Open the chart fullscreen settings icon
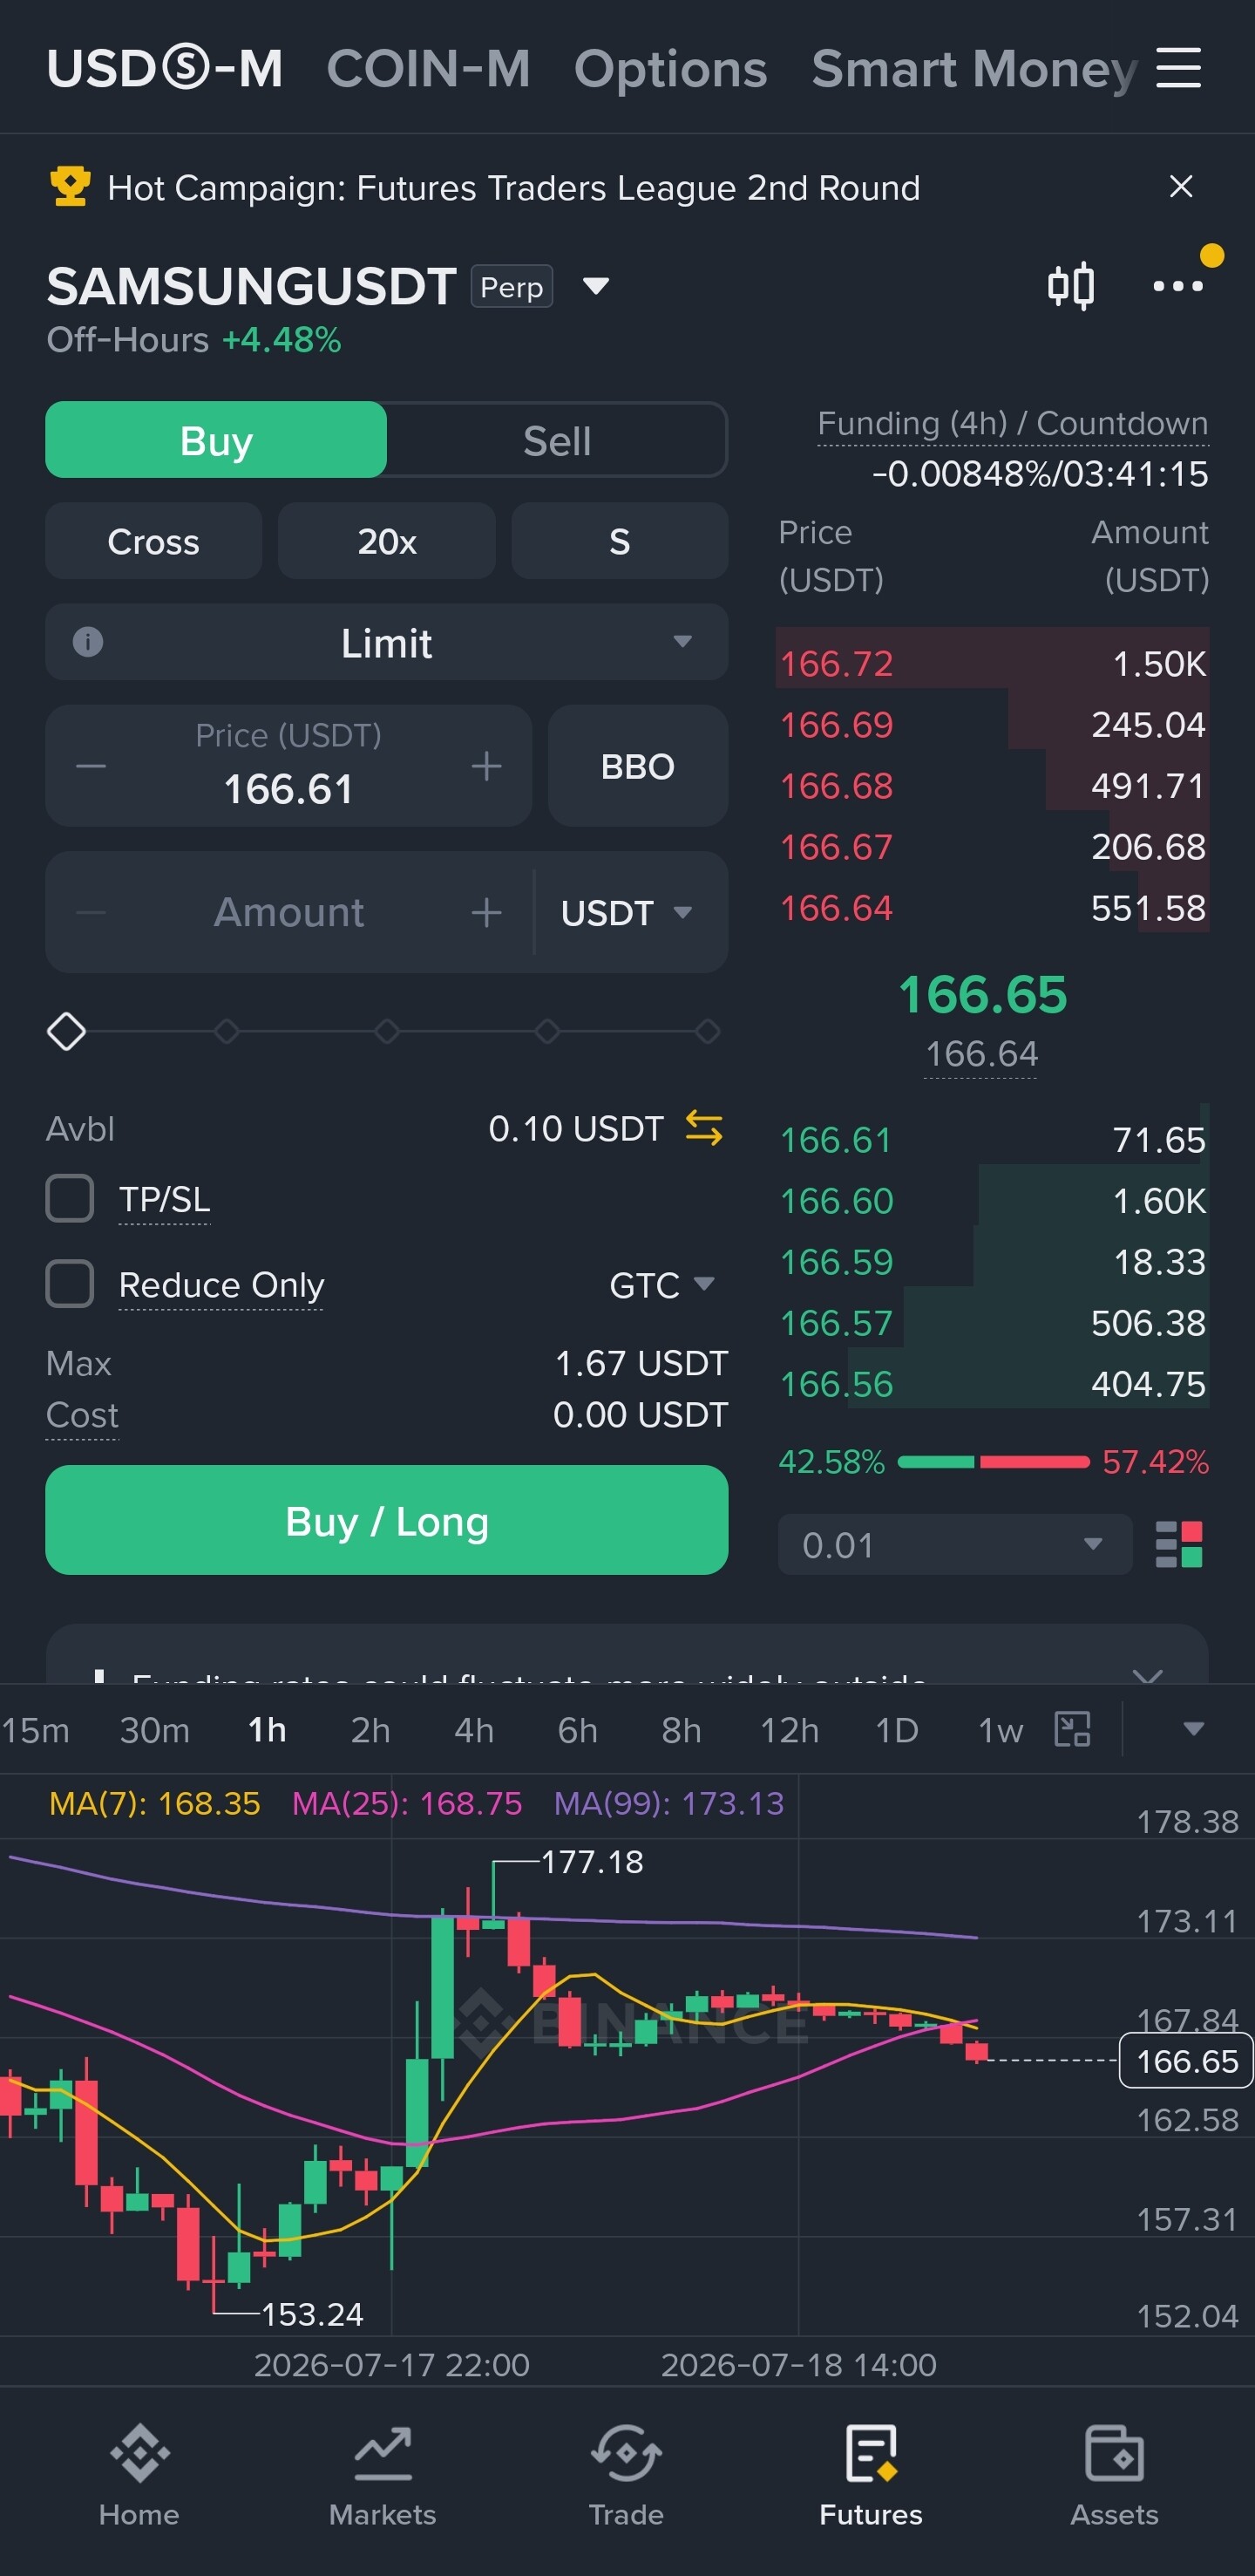 [1072, 1729]
